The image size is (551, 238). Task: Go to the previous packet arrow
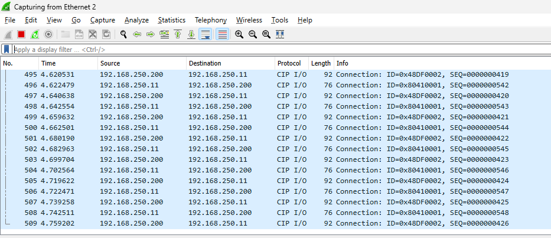[137, 34]
